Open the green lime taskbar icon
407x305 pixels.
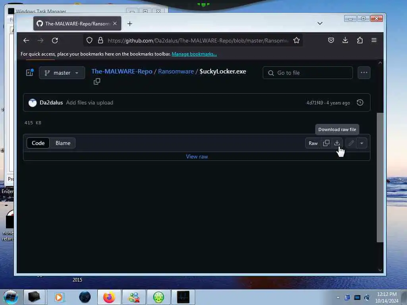(159, 297)
